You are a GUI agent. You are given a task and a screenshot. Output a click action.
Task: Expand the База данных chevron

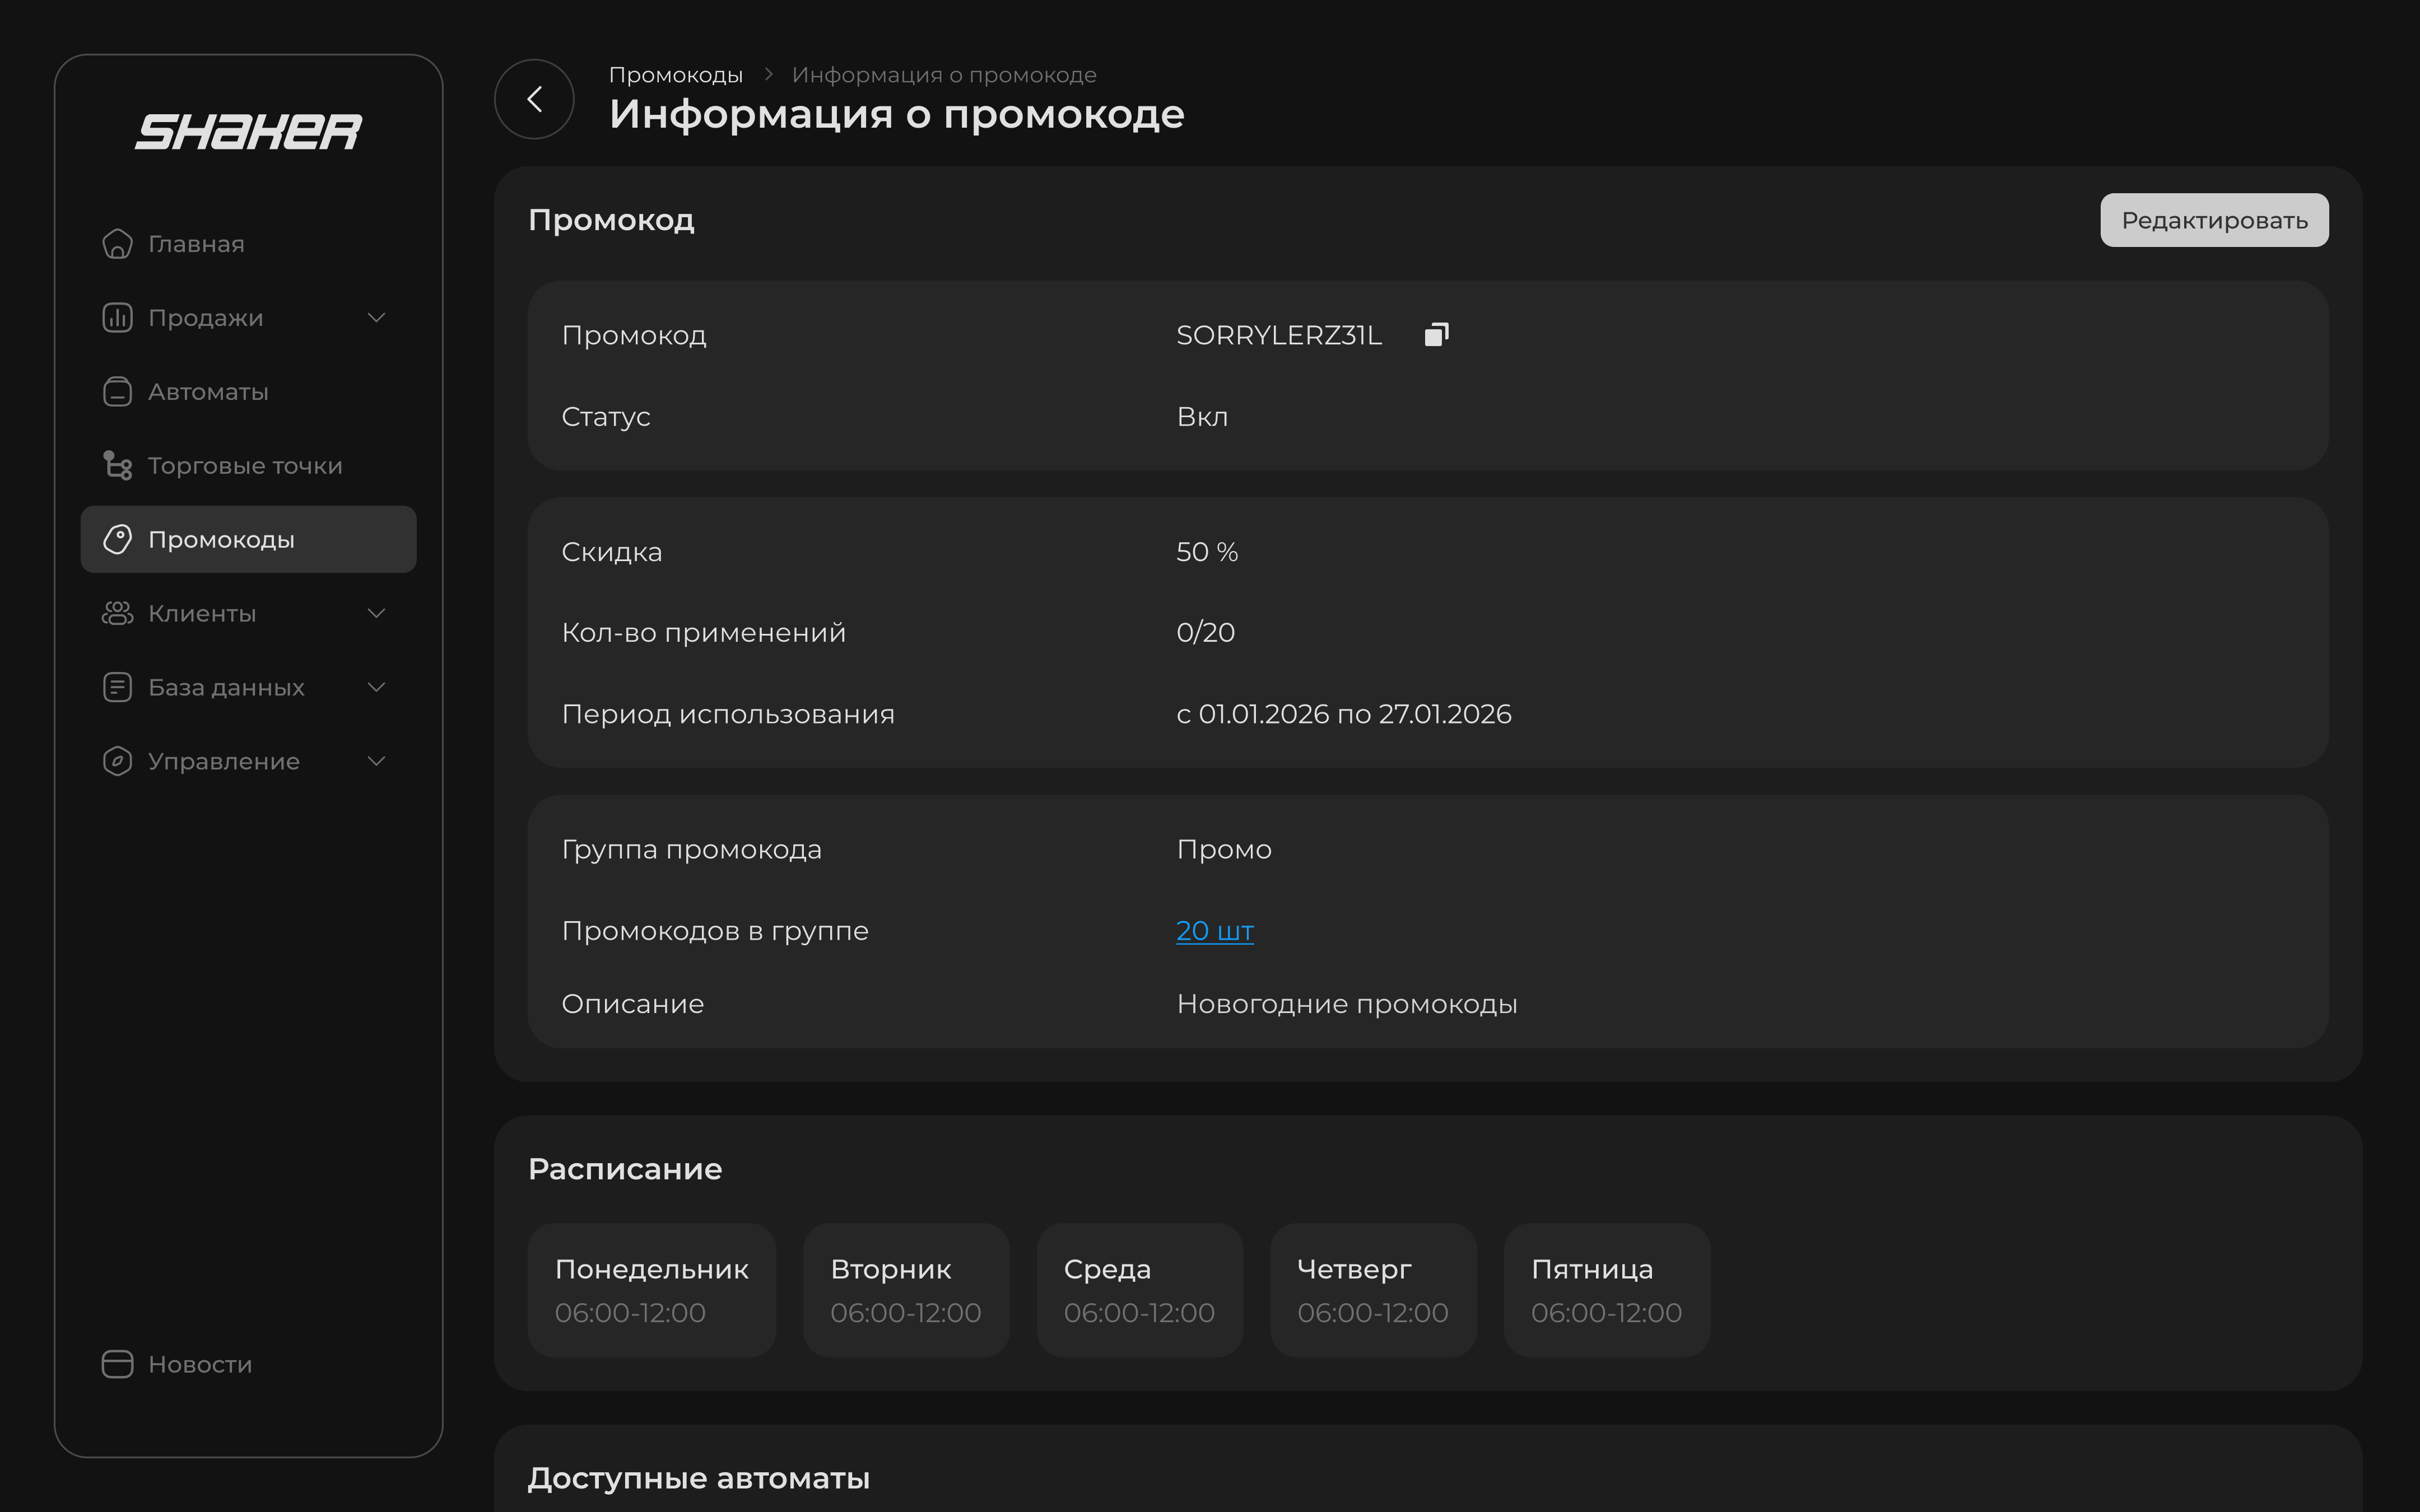pyautogui.click(x=376, y=688)
